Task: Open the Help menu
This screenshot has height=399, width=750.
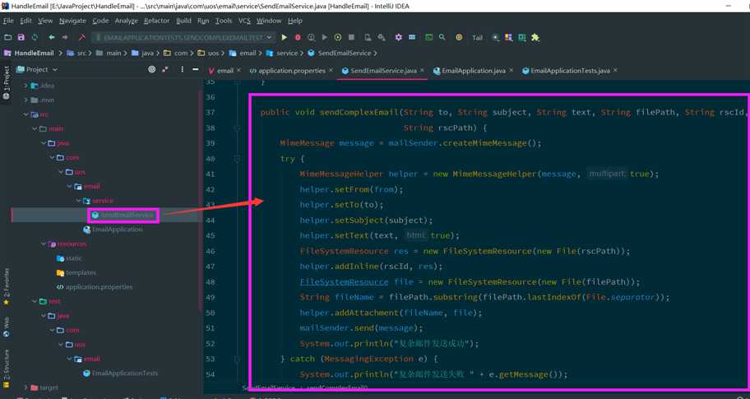Action: point(295,21)
